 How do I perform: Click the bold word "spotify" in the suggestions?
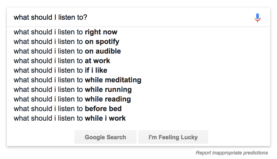pyautogui.click(x=107, y=42)
